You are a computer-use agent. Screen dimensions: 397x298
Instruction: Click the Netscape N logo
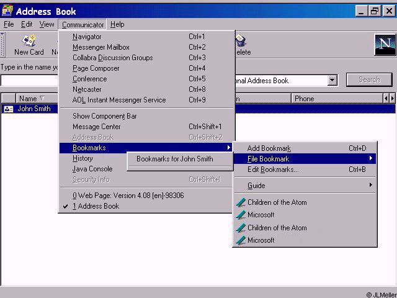[x=385, y=45]
